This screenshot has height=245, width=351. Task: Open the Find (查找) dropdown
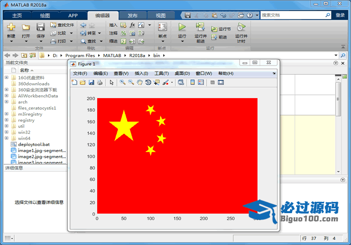coord(101,41)
